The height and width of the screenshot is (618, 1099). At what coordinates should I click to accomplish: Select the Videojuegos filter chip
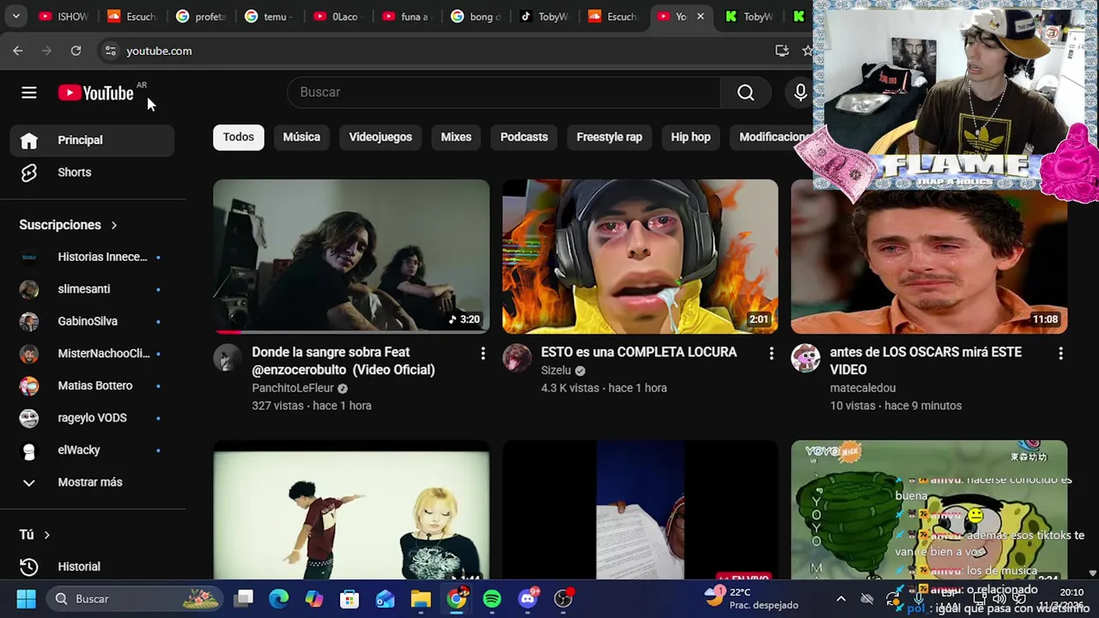pyautogui.click(x=380, y=137)
